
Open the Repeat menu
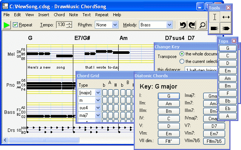point(102,15)
